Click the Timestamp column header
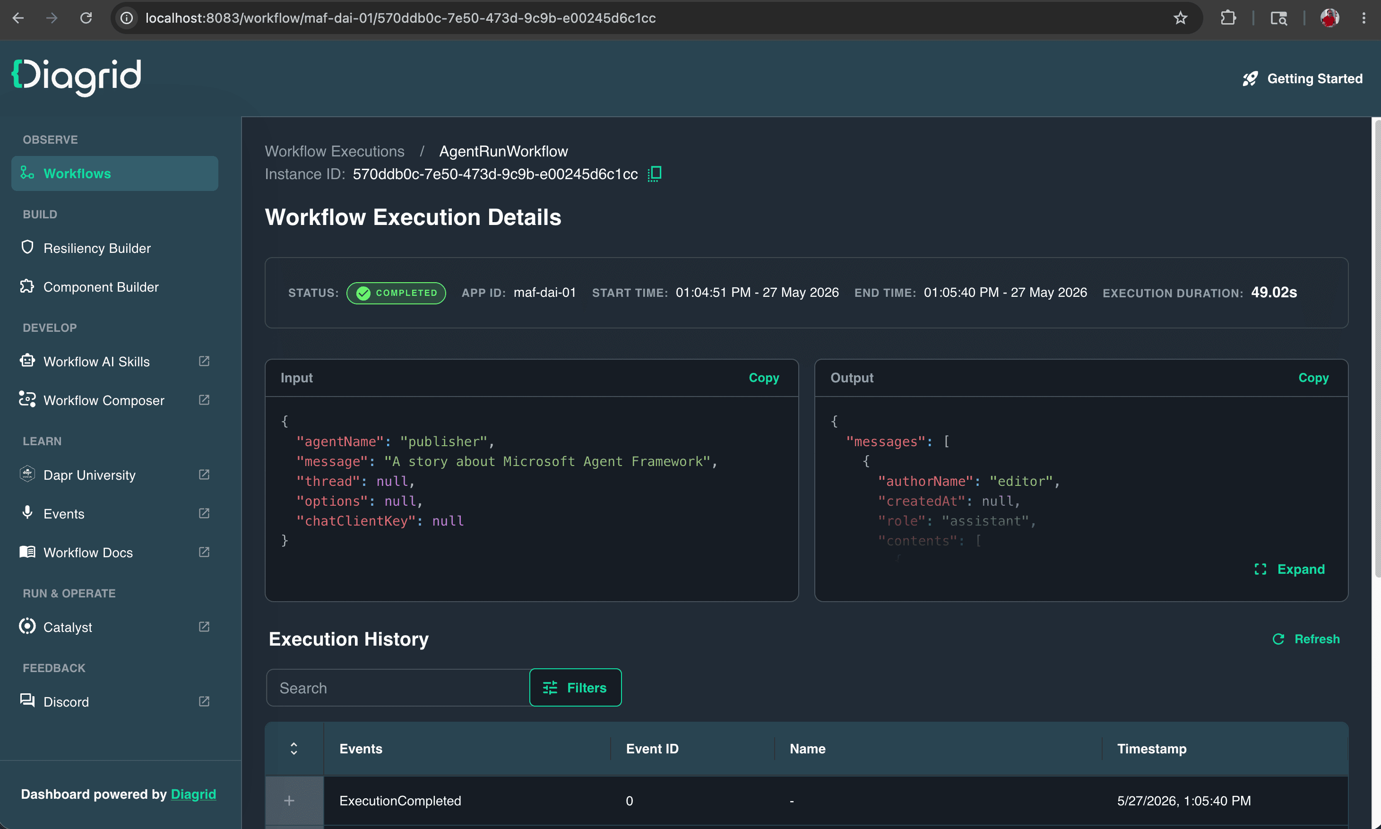The height and width of the screenshot is (829, 1381). [x=1151, y=749]
